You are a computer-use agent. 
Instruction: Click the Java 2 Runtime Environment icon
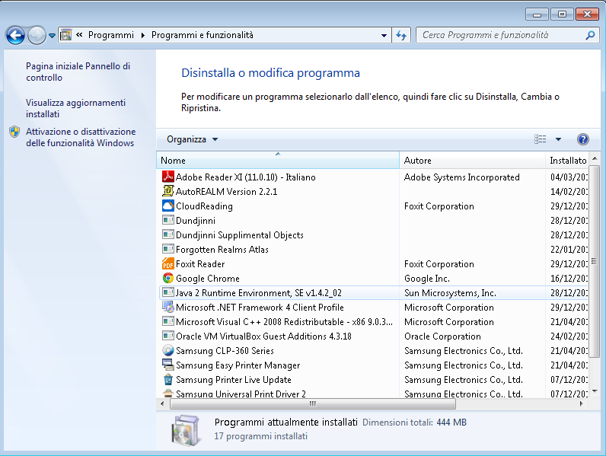click(168, 292)
